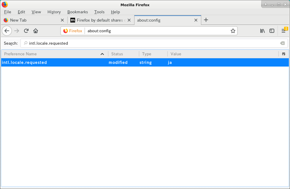The height and width of the screenshot is (189, 290).
Task: Go back one page
Action: click(x=7, y=31)
